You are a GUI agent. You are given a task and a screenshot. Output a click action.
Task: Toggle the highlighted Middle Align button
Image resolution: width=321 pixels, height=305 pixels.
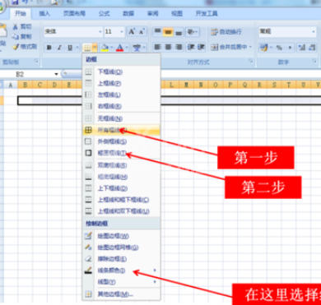click(168, 32)
